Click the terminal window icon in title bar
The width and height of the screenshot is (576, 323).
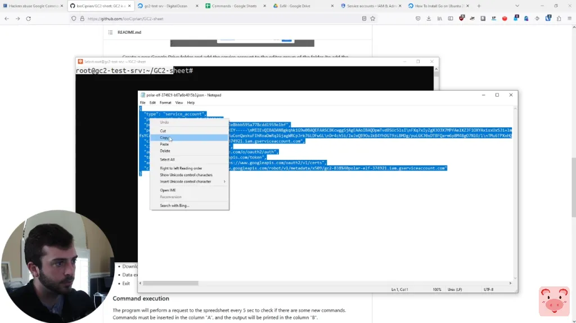(x=80, y=62)
